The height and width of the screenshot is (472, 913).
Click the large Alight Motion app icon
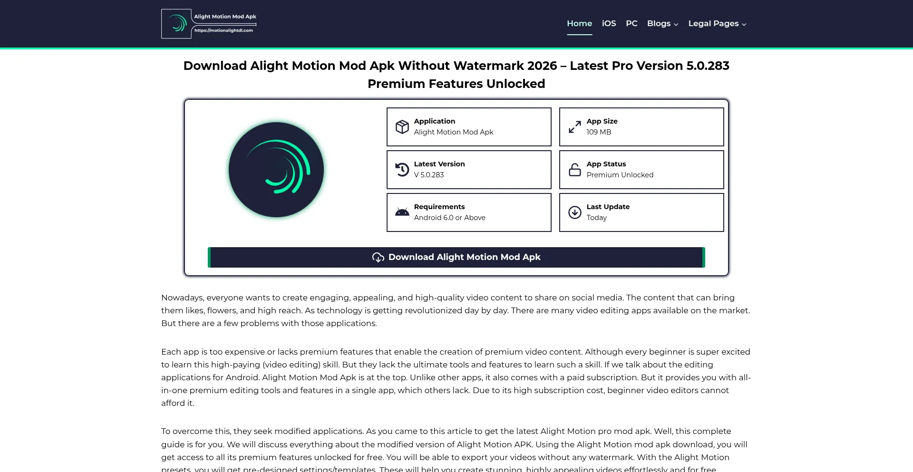276,170
